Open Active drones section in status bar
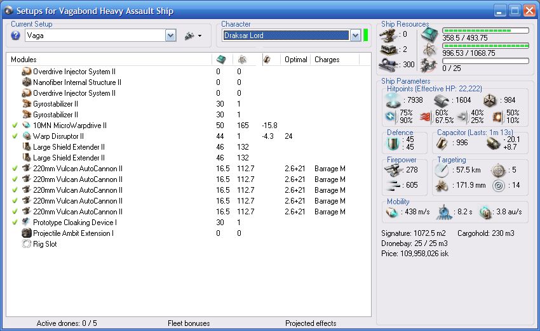The image size is (540, 331). [67, 323]
